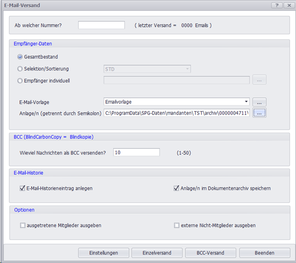Toggle E-Mail-Historieneintrag anlegen checkbox

pyautogui.click(x=23, y=188)
